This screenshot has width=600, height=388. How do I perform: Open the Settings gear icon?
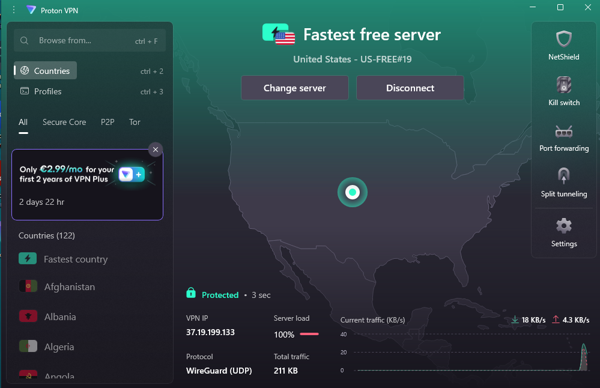(563, 226)
